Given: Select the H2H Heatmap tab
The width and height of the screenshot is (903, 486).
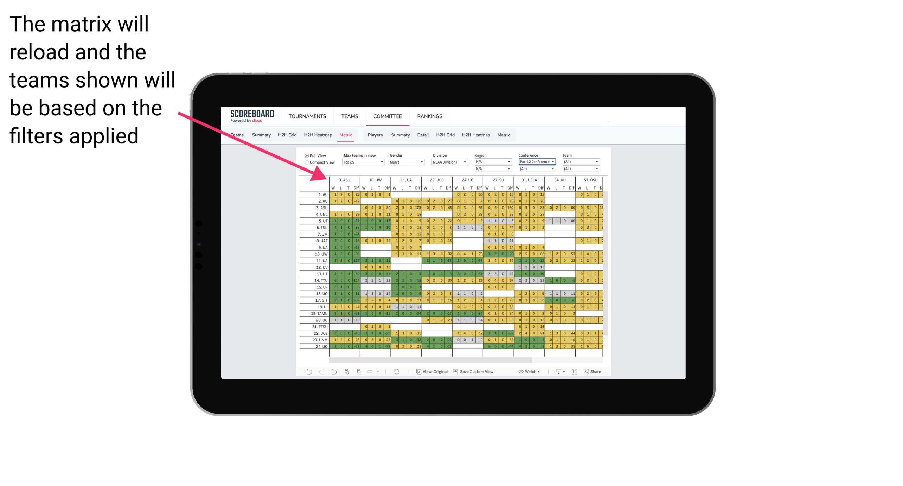Looking at the screenshot, I should pos(316,135).
